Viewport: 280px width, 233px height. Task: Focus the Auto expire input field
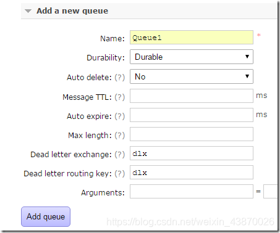pos(192,115)
